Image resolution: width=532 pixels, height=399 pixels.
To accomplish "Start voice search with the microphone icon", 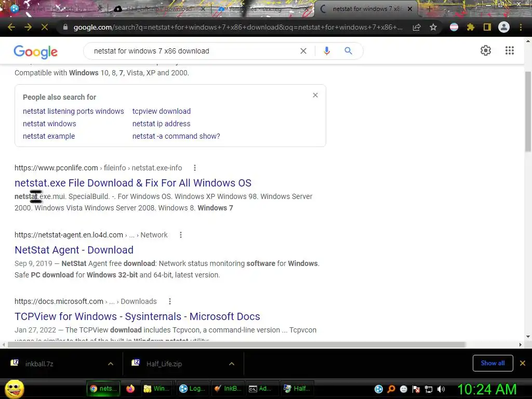I will coord(327,51).
